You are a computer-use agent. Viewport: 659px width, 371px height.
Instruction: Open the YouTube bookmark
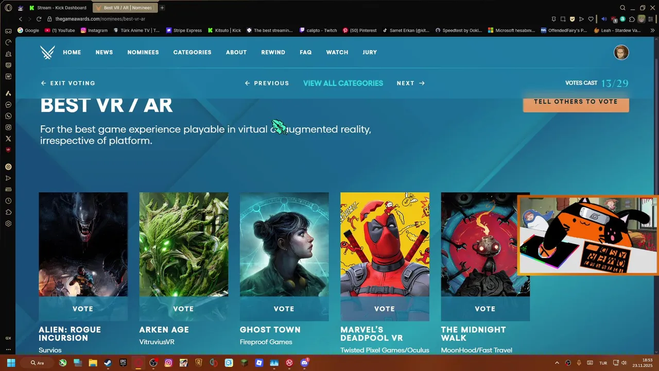[x=60, y=30]
